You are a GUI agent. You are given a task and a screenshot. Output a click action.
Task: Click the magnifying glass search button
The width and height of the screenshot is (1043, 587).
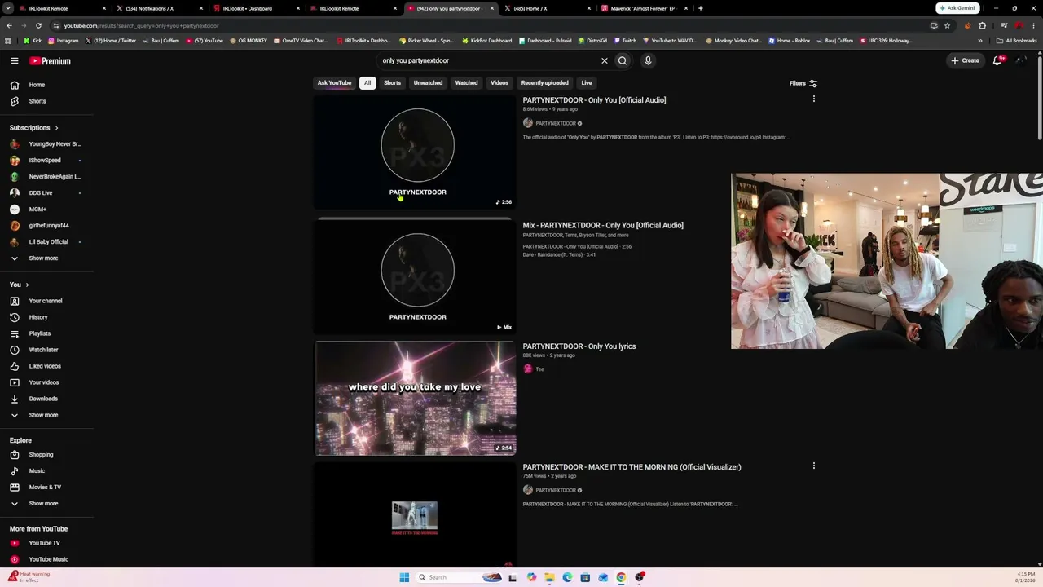point(623,60)
